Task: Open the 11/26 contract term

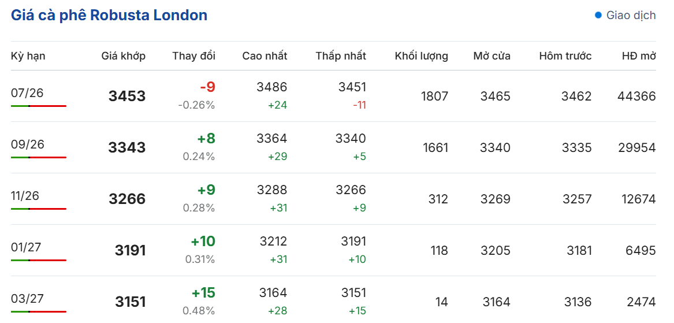Action: 25,196
